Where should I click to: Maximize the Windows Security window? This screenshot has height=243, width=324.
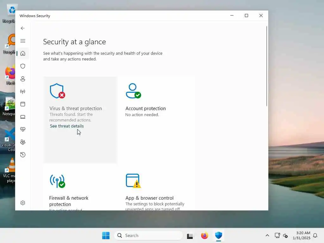246,16
